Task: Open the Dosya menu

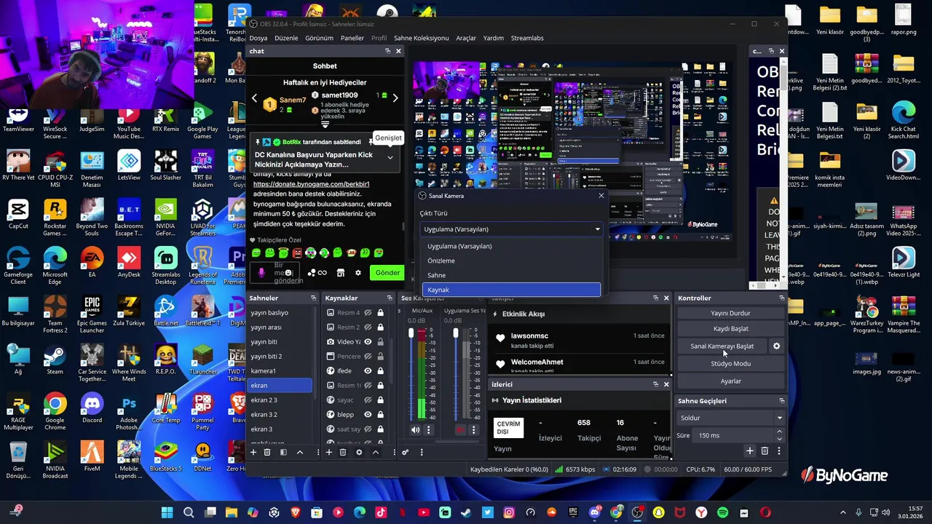Action: [258, 38]
